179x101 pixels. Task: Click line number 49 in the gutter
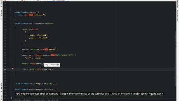point(5,69)
